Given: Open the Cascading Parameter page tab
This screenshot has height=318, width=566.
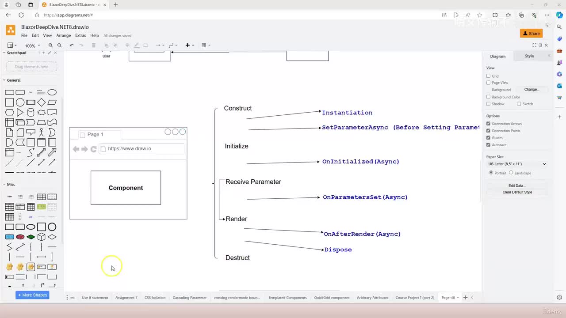Looking at the screenshot, I should coord(190,298).
